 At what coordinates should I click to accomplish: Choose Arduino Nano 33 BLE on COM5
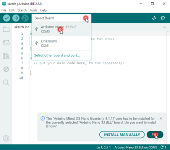click(x=62, y=29)
